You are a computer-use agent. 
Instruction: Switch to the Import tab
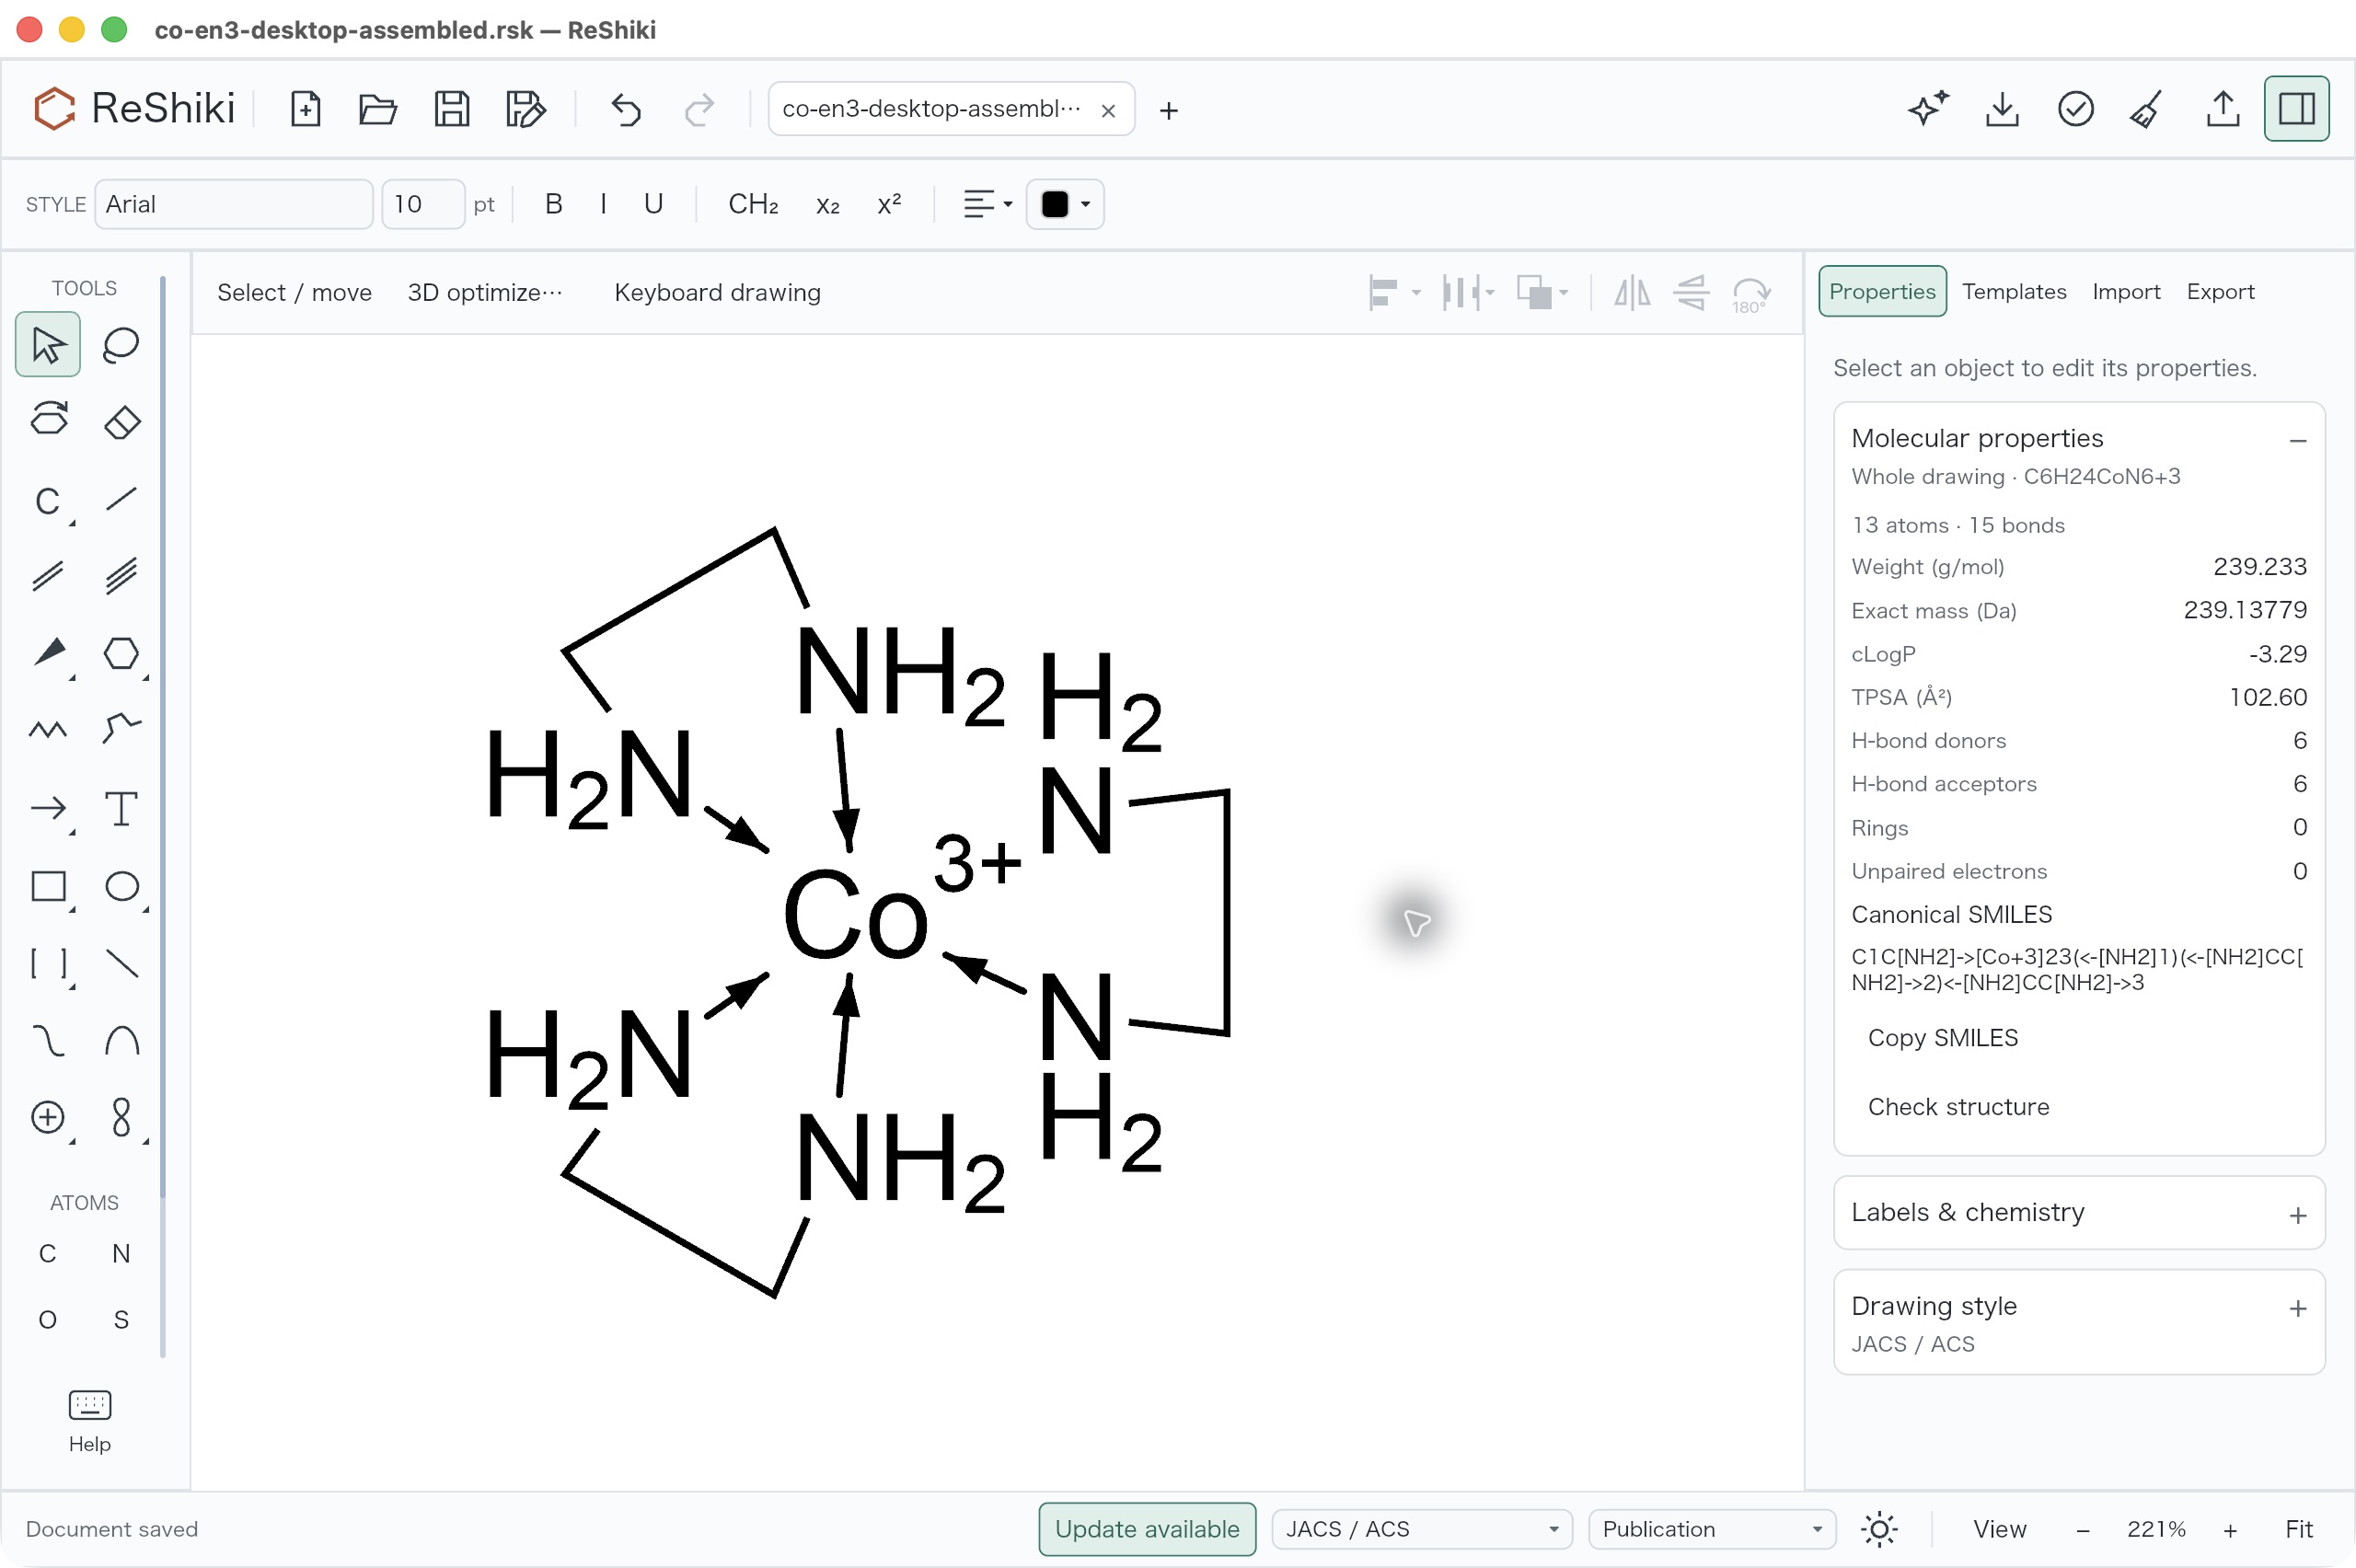point(2125,291)
